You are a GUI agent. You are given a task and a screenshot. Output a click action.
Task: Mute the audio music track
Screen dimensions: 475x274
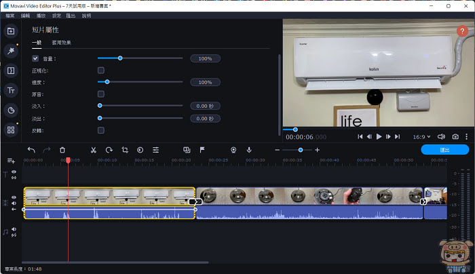click(14, 229)
